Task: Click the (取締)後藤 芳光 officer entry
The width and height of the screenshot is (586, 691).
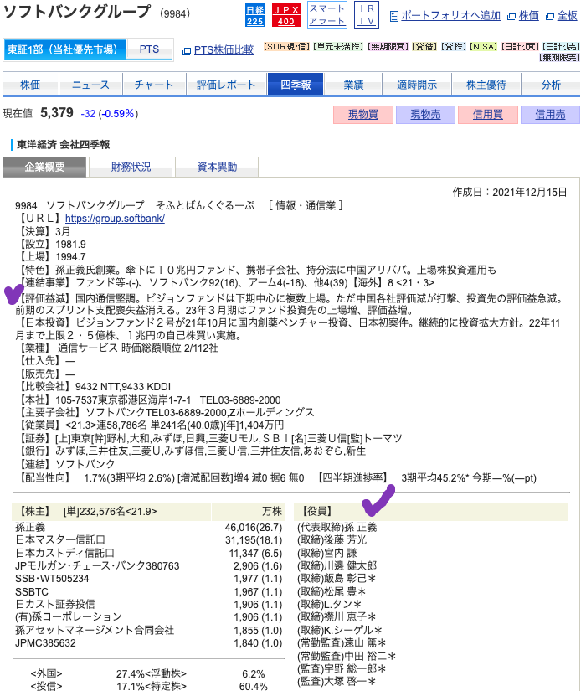Action: point(332,540)
